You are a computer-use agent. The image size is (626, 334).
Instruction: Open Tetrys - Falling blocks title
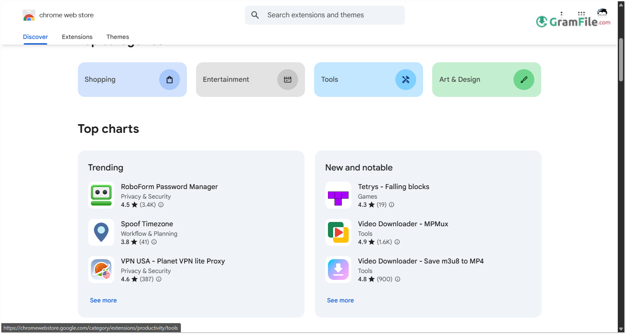point(394,187)
